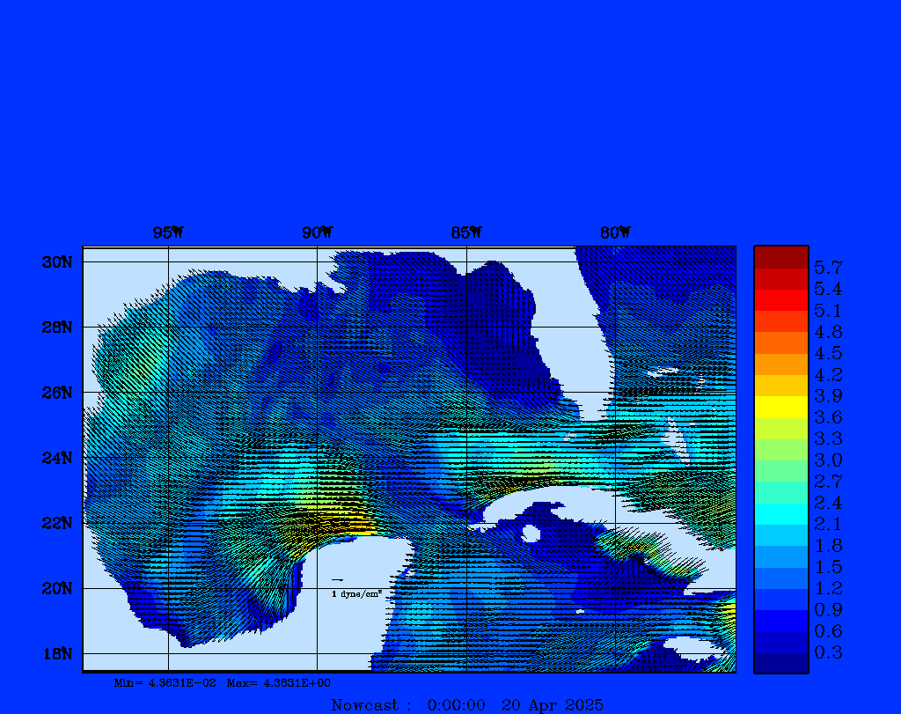Viewport: 901px width, 714px height.
Task: Click the 3.6 color scale label
Action: point(828,417)
